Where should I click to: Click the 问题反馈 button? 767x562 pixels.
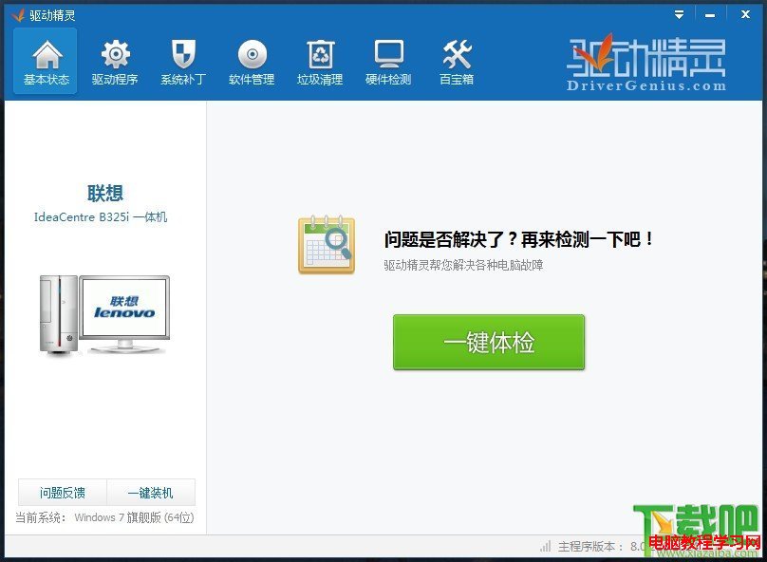pyautogui.click(x=63, y=493)
